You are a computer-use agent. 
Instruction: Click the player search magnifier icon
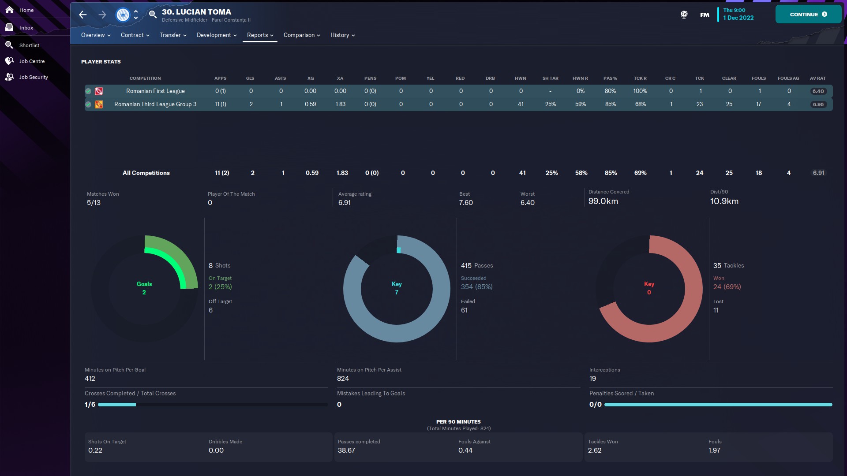(153, 14)
